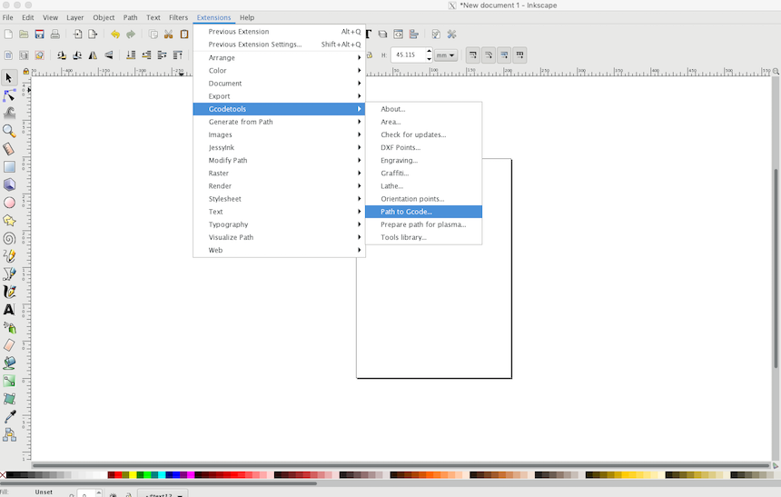Pick the Gradient tool
The height and width of the screenshot is (497, 781).
tap(9, 382)
